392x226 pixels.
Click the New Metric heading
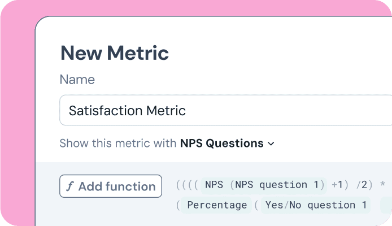click(114, 53)
